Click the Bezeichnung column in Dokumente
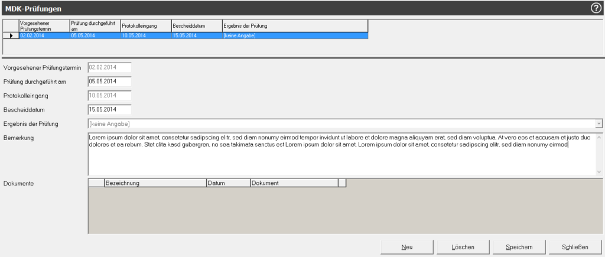The width and height of the screenshot is (605, 257). click(155, 183)
